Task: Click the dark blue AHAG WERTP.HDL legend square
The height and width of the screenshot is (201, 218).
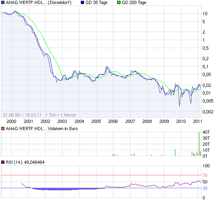Action: (3, 2)
